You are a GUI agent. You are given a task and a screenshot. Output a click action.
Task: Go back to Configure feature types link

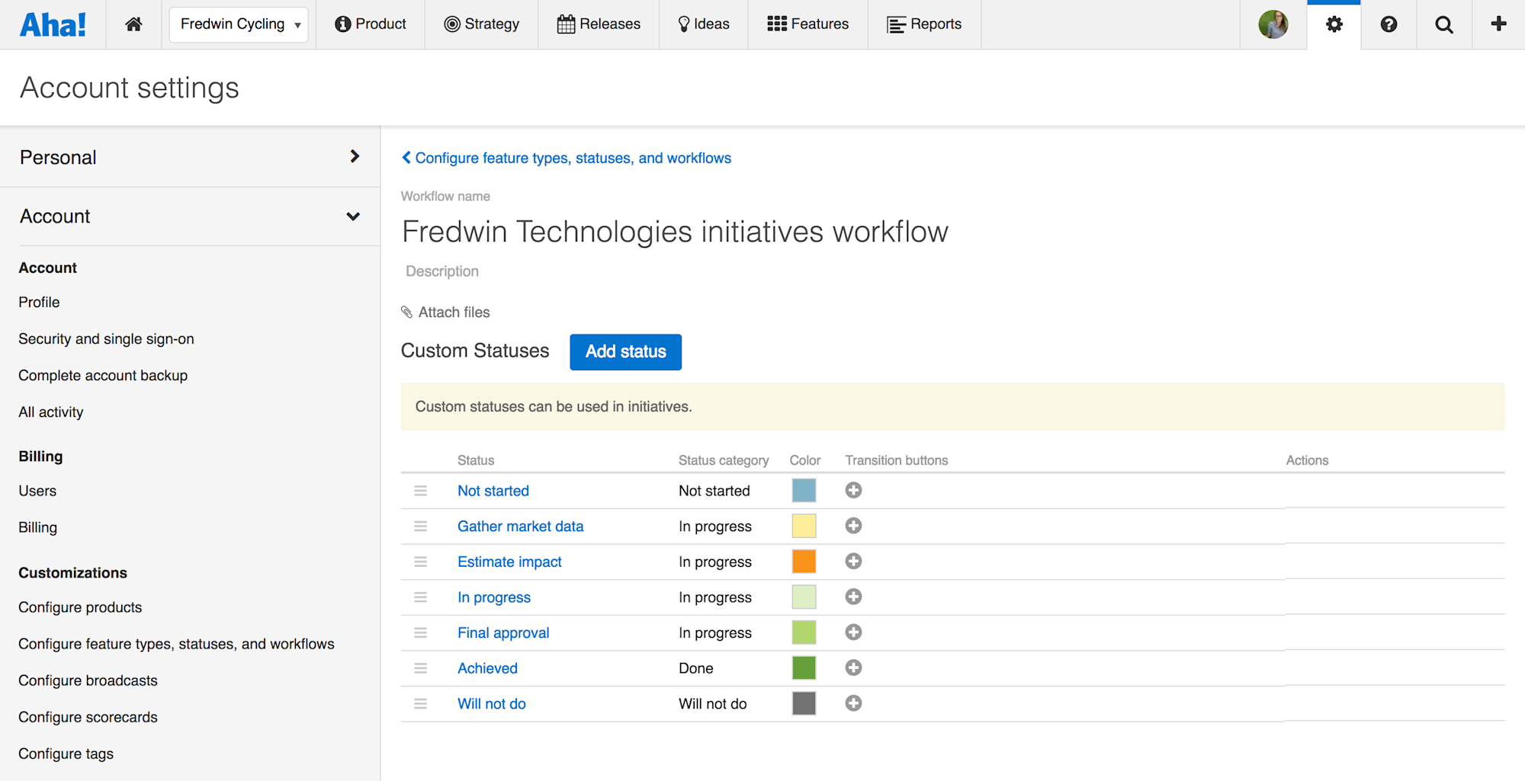pos(567,158)
